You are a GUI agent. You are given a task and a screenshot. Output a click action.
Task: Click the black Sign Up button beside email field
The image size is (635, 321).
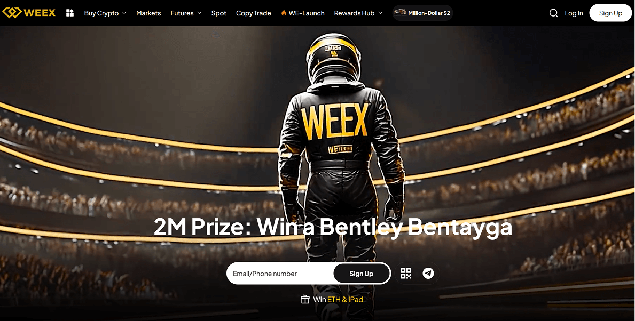click(x=361, y=274)
